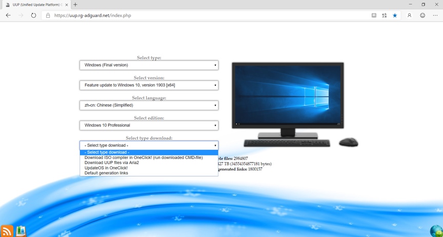Open the user profile icon
Screen dimensions: 443x237
(x=409, y=15)
